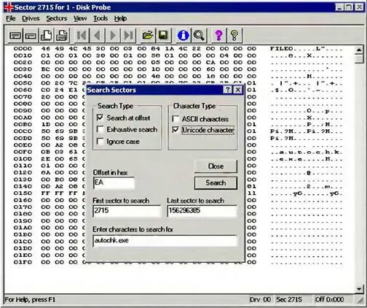Click the second toolbar drive icon
Image resolution: width=367 pixels, height=308 pixels.
(x=31, y=36)
